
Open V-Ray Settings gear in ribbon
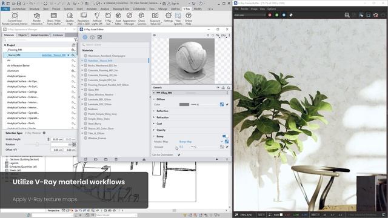169,18
